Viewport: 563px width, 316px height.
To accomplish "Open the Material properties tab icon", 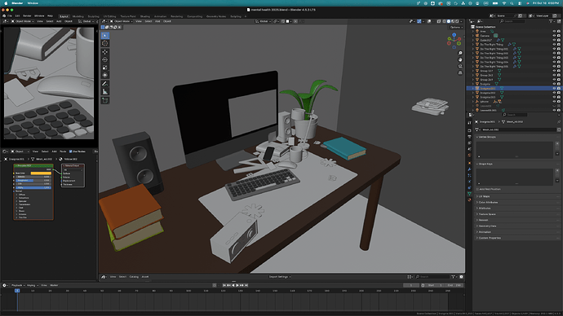I will (x=469, y=200).
